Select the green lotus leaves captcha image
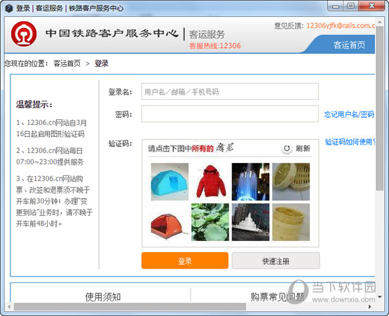The image size is (389, 316). coord(210,222)
